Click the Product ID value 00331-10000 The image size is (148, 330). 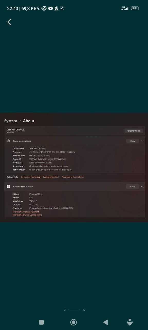point(40,163)
